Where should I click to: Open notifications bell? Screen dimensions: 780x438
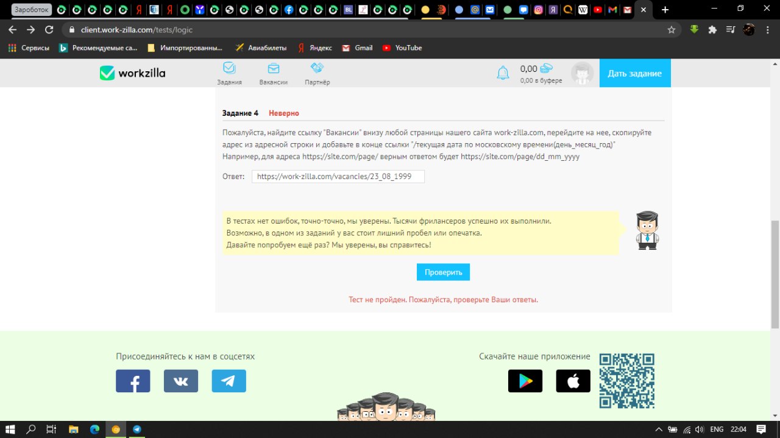(x=503, y=73)
